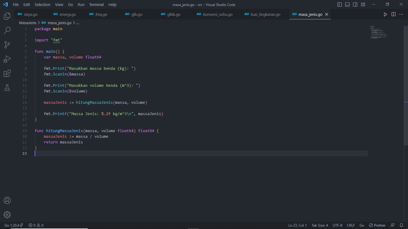Click hitungMassaJenis call on line 14

coord(94,103)
